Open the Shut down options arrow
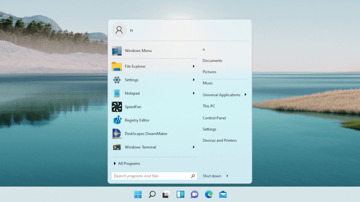This screenshot has width=360, height=202. click(x=227, y=176)
